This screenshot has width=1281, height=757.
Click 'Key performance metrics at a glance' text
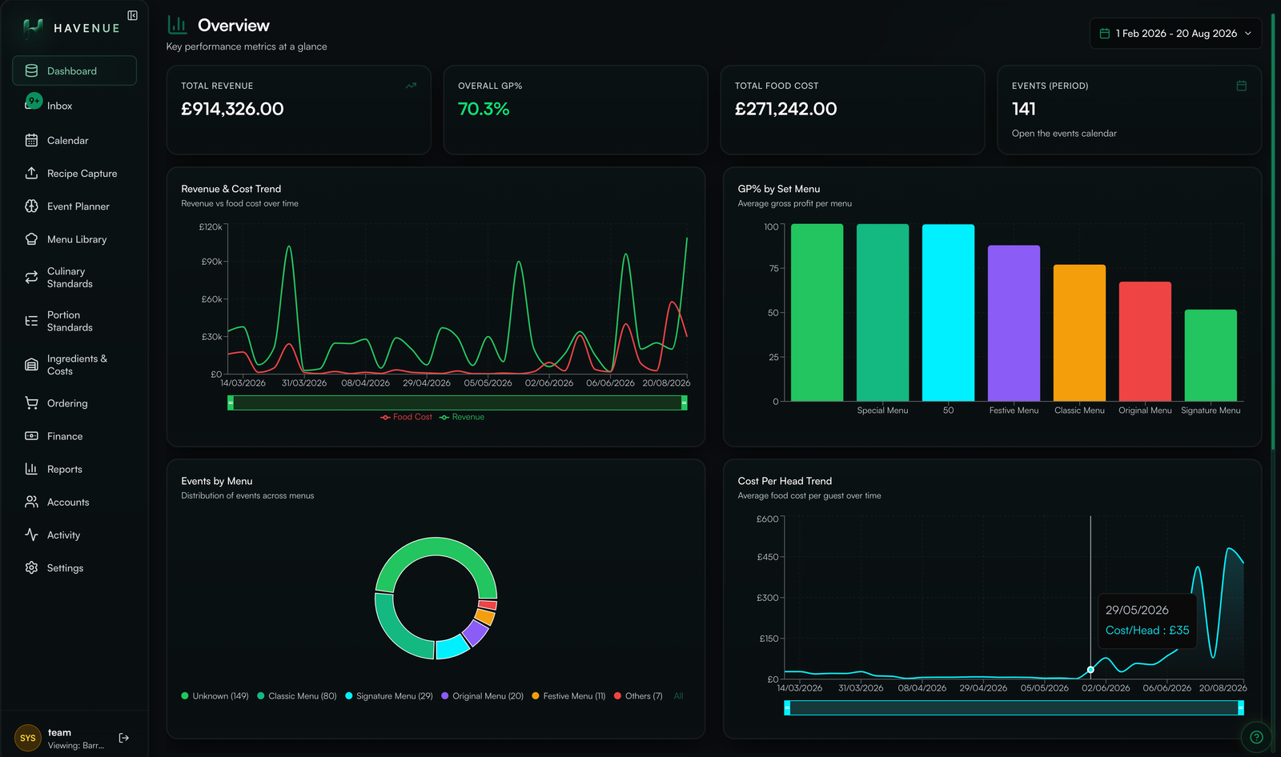247,46
